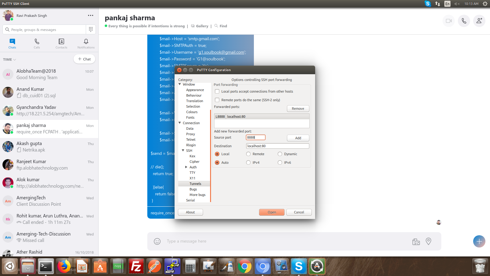Open PuTTY icon in the dock
The height and width of the screenshot is (276, 490).
click(172, 266)
